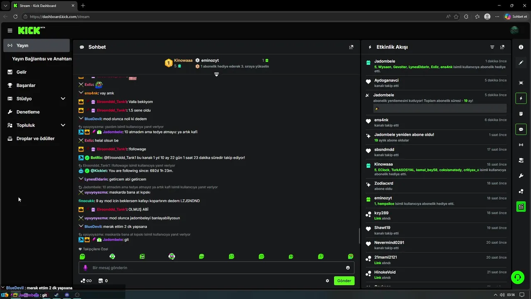This screenshot has height=299, width=531.
Task: Open the stream info icon in right sidebar
Action: click(521, 47)
